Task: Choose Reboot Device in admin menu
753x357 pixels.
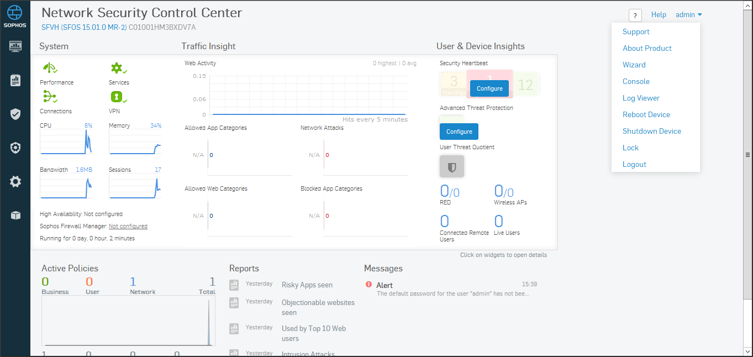Action: (646, 114)
